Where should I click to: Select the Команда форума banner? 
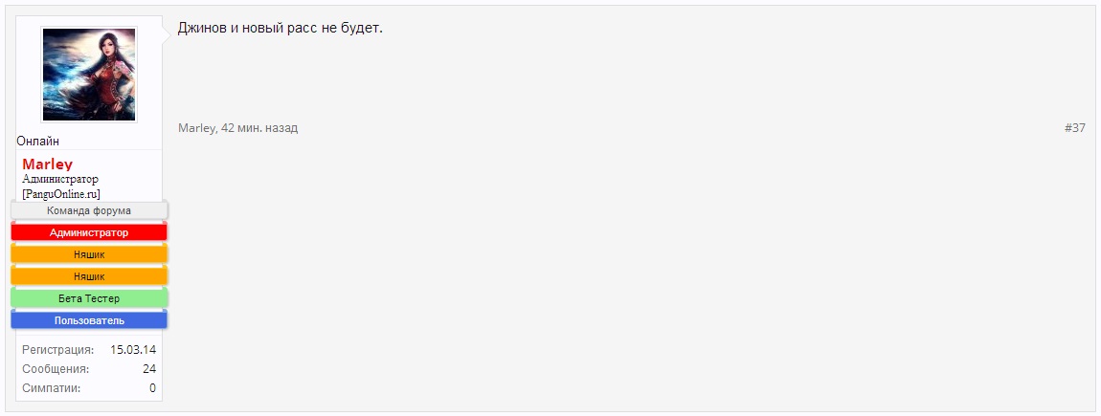pos(89,210)
